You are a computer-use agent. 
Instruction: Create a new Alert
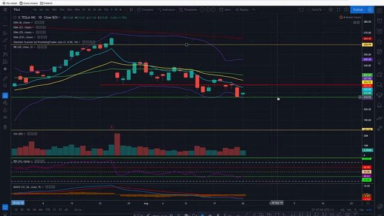click(x=225, y=10)
